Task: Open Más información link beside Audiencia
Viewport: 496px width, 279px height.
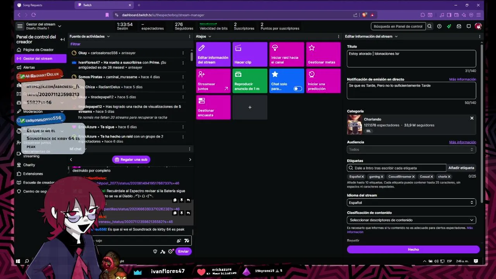Action: click(462, 142)
